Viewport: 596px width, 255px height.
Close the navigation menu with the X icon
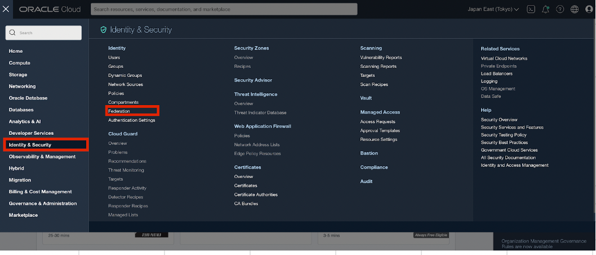[6, 9]
